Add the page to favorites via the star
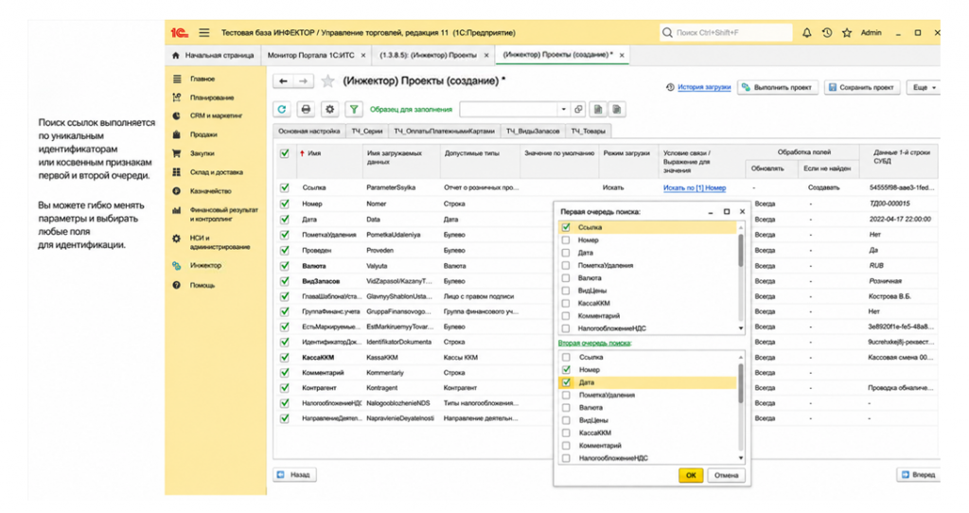Viewport: 969px width, 513px height. coord(328,81)
